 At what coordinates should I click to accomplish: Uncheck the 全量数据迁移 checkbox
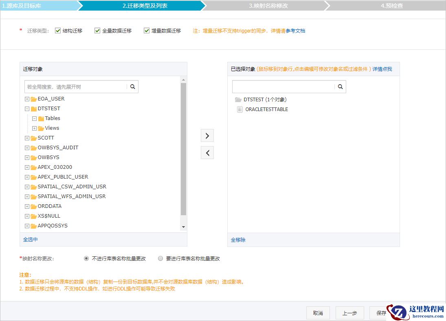coord(97,30)
